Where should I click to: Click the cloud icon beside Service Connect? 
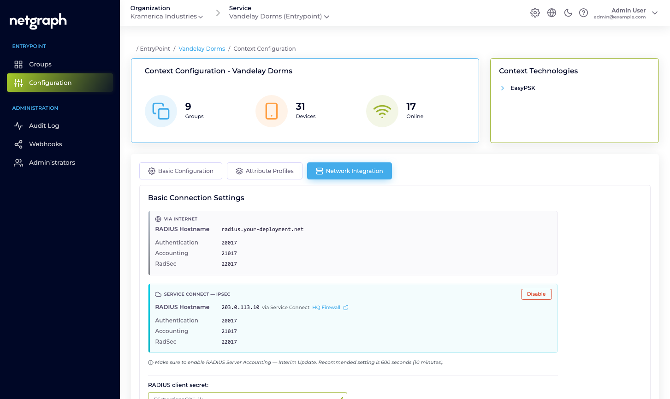pos(158,294)
